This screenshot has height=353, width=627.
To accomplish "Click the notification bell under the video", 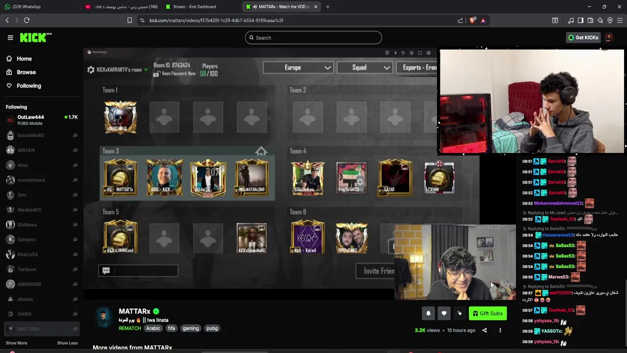I will pyautogui.click(x=428, y=313).
